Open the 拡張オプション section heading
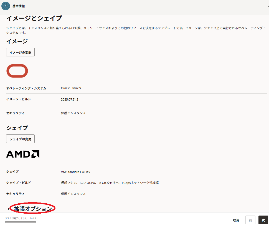 pos(33,209)
